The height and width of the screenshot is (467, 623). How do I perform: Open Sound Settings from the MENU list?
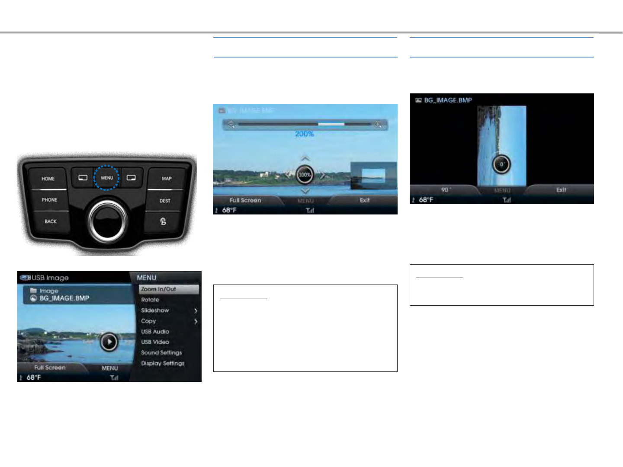point(169,353)
